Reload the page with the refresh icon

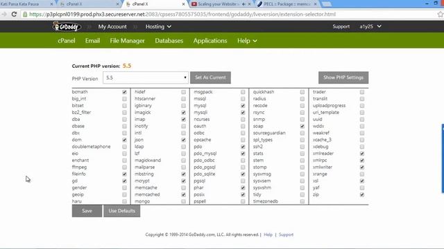tap(14, 14)
